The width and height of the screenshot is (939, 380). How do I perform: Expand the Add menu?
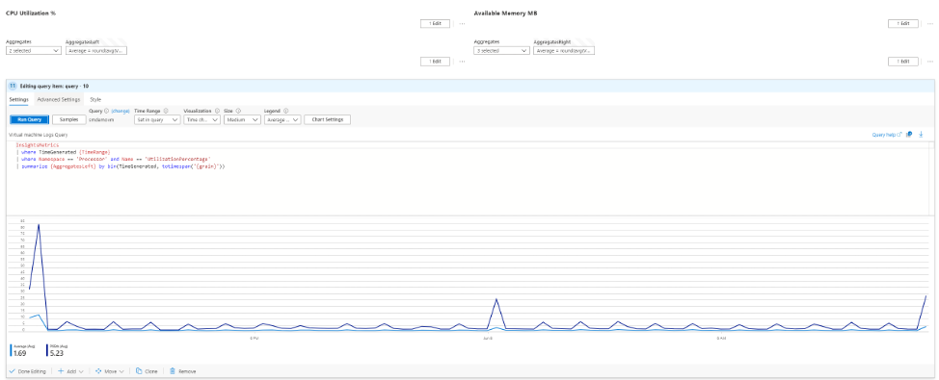(70, 371)
